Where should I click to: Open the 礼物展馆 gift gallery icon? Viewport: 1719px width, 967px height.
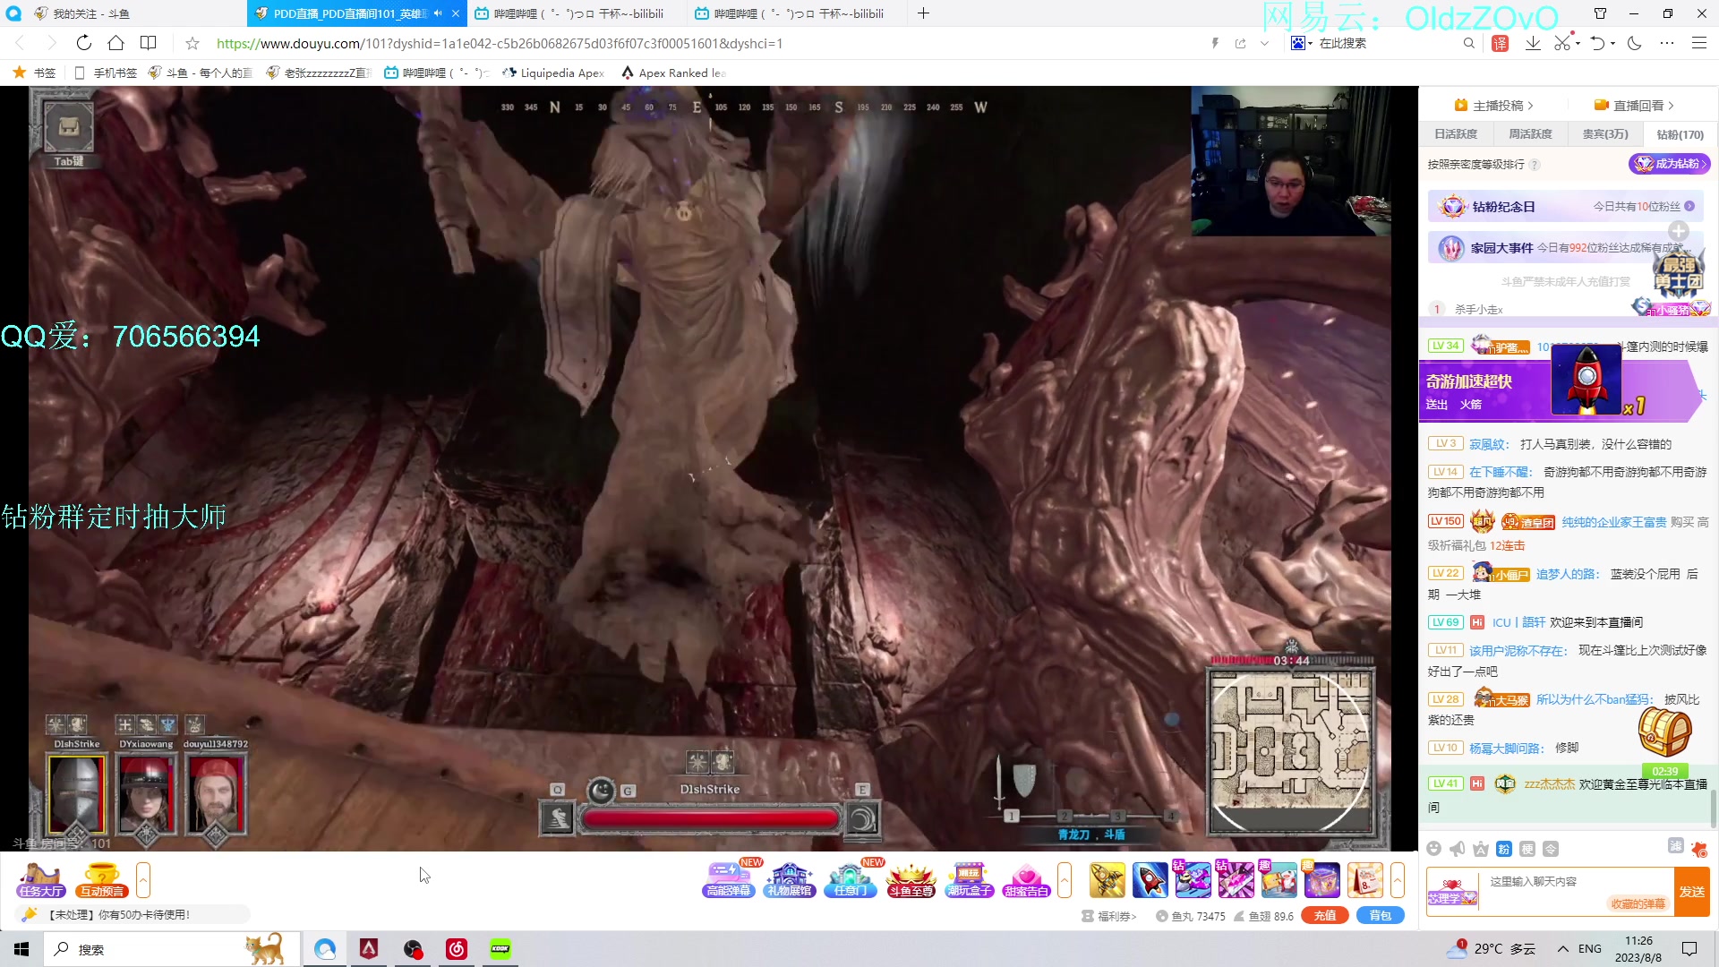tap(790, 880)
